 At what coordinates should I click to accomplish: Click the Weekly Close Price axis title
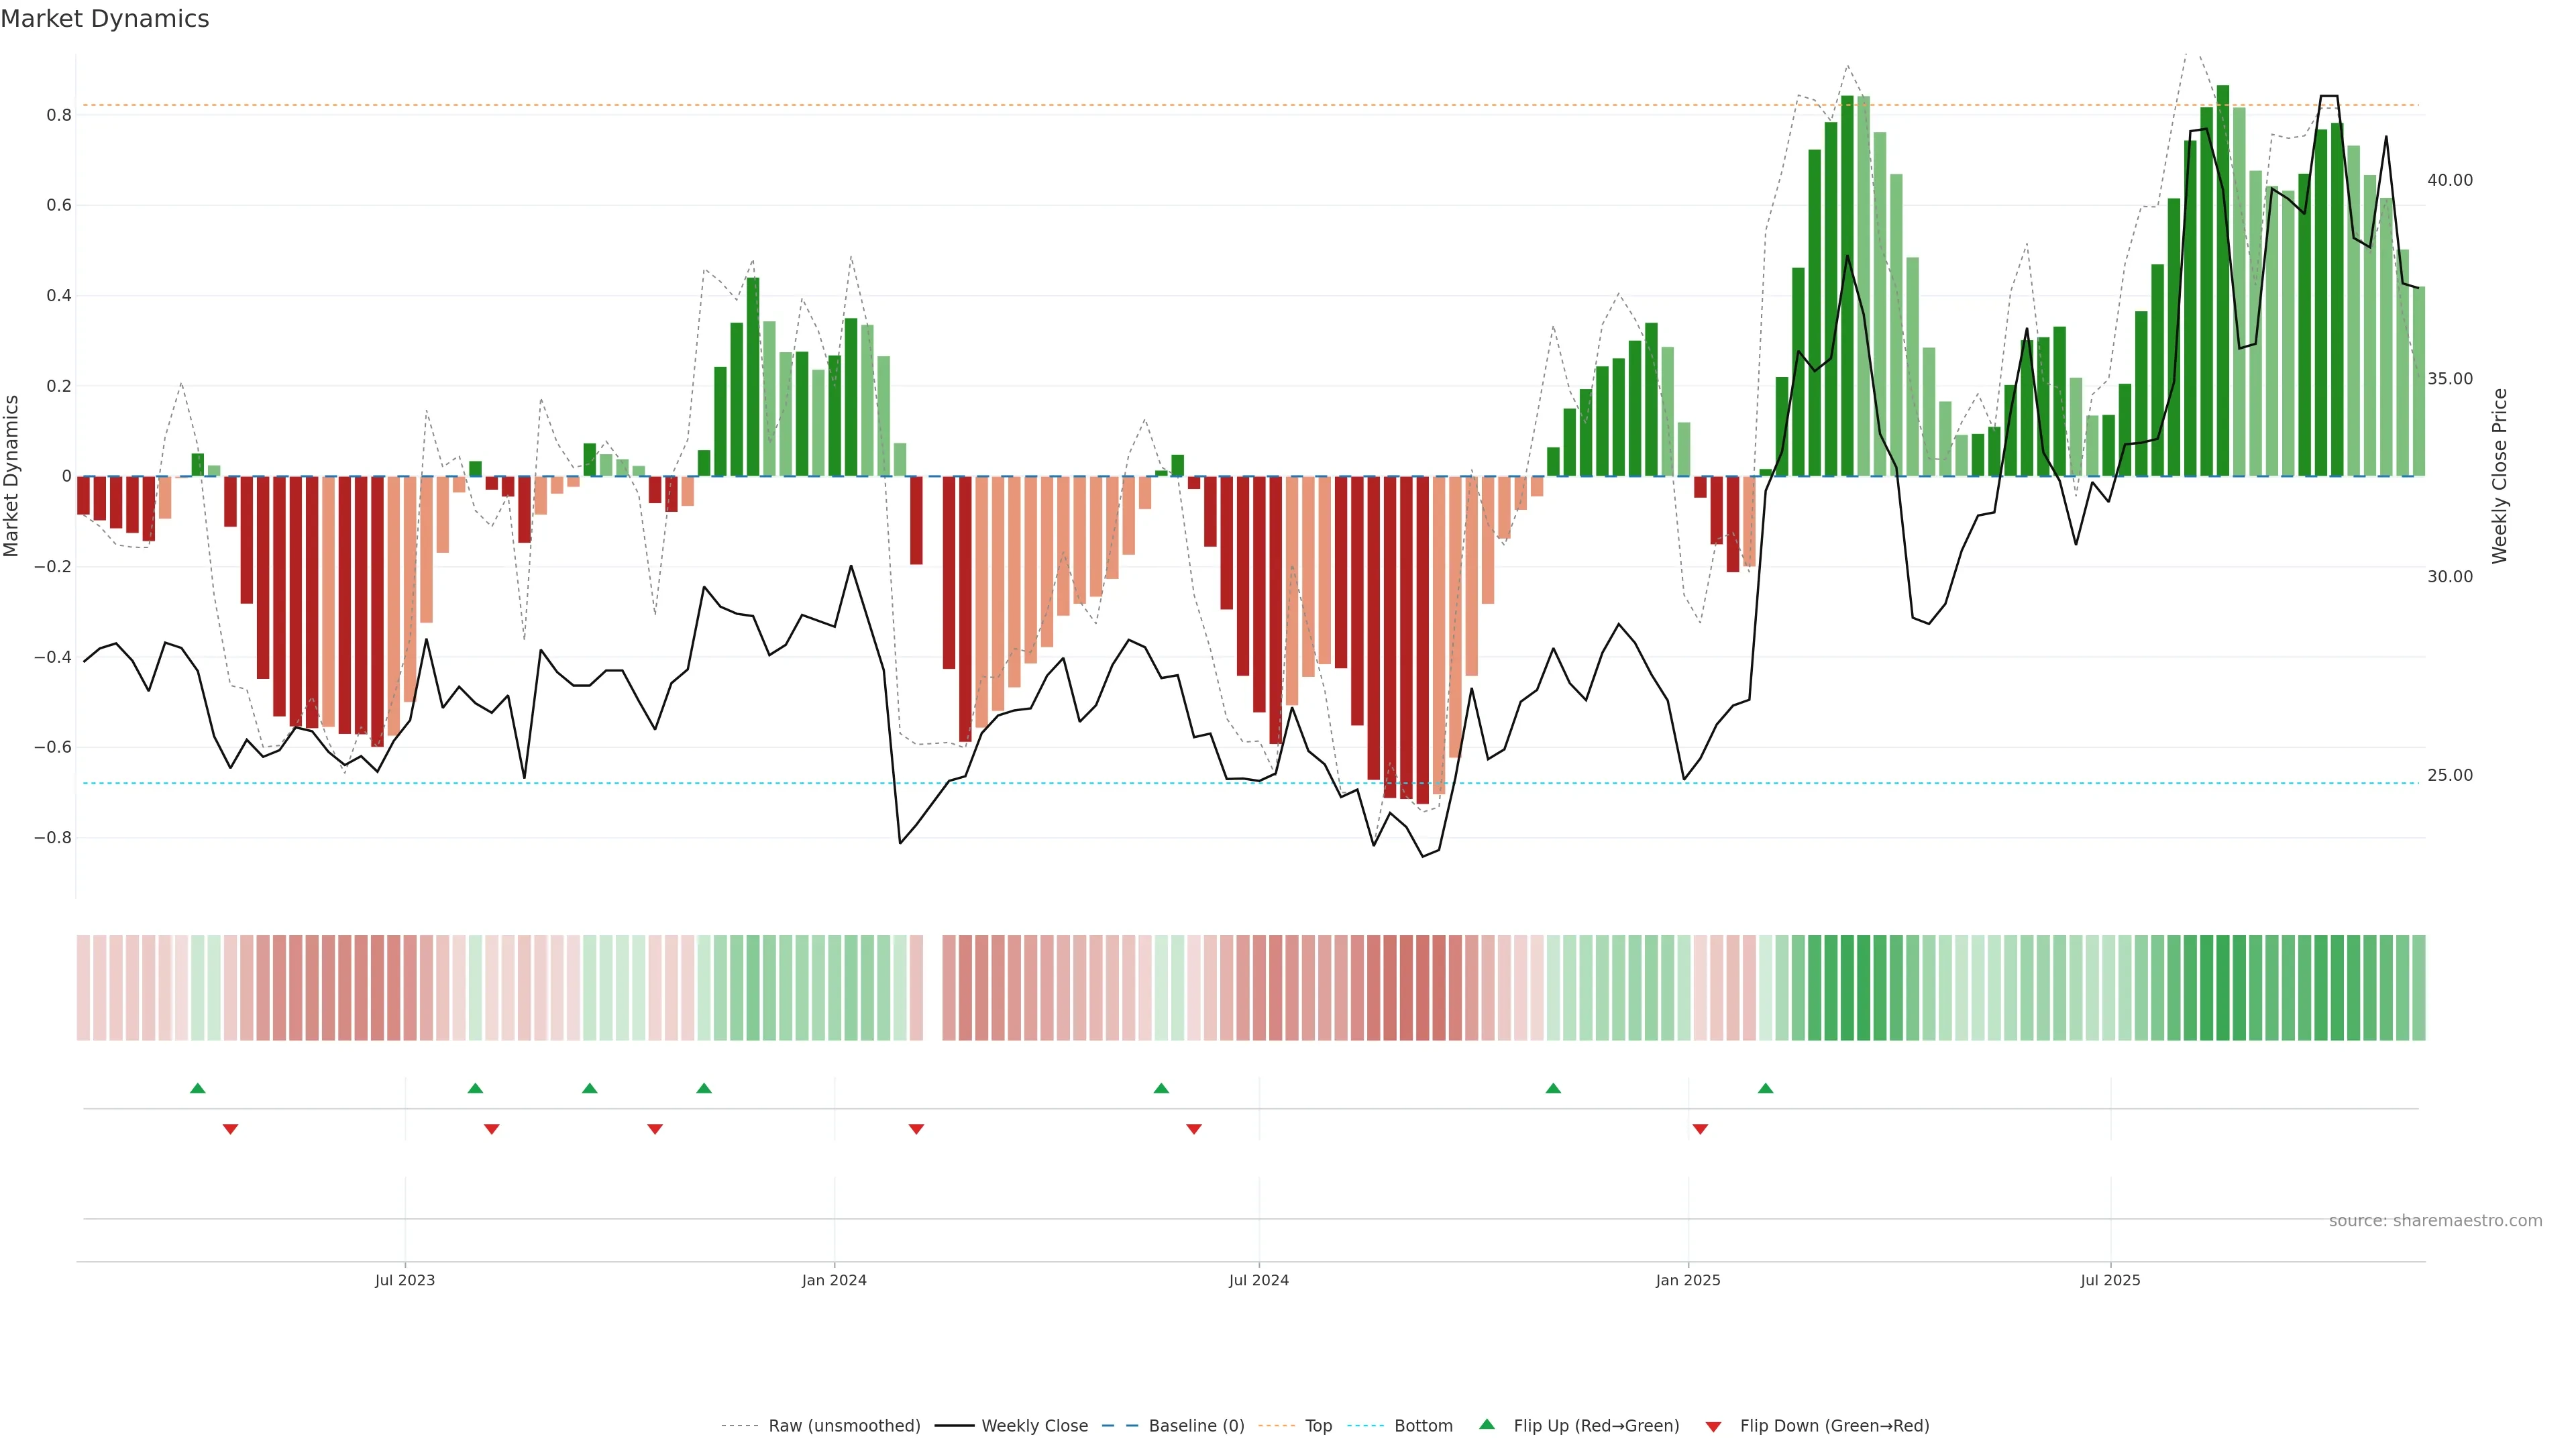coord(2500,476)
